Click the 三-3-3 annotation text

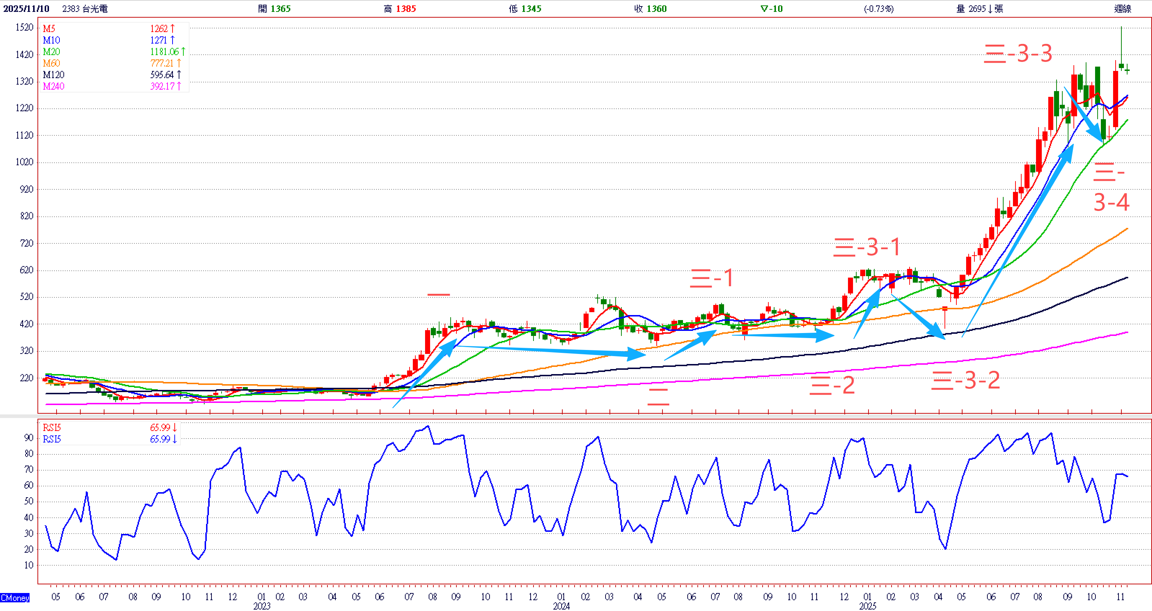coord(1018,54)
